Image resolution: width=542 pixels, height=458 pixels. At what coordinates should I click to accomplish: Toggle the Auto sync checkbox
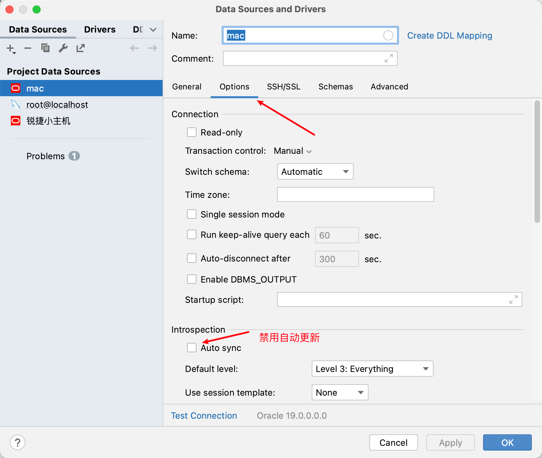coord(192,348)
